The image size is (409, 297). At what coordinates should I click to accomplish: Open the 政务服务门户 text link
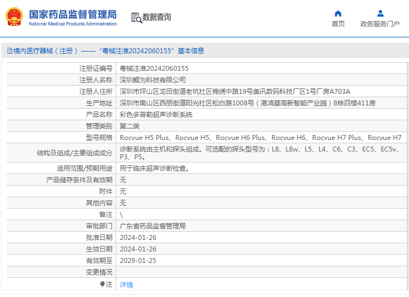[380, 24]
